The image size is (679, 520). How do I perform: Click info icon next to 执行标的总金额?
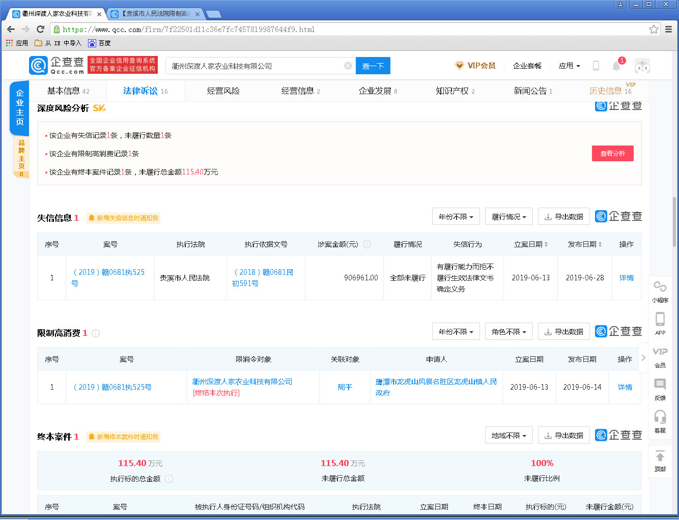click(x=169, y=479)
